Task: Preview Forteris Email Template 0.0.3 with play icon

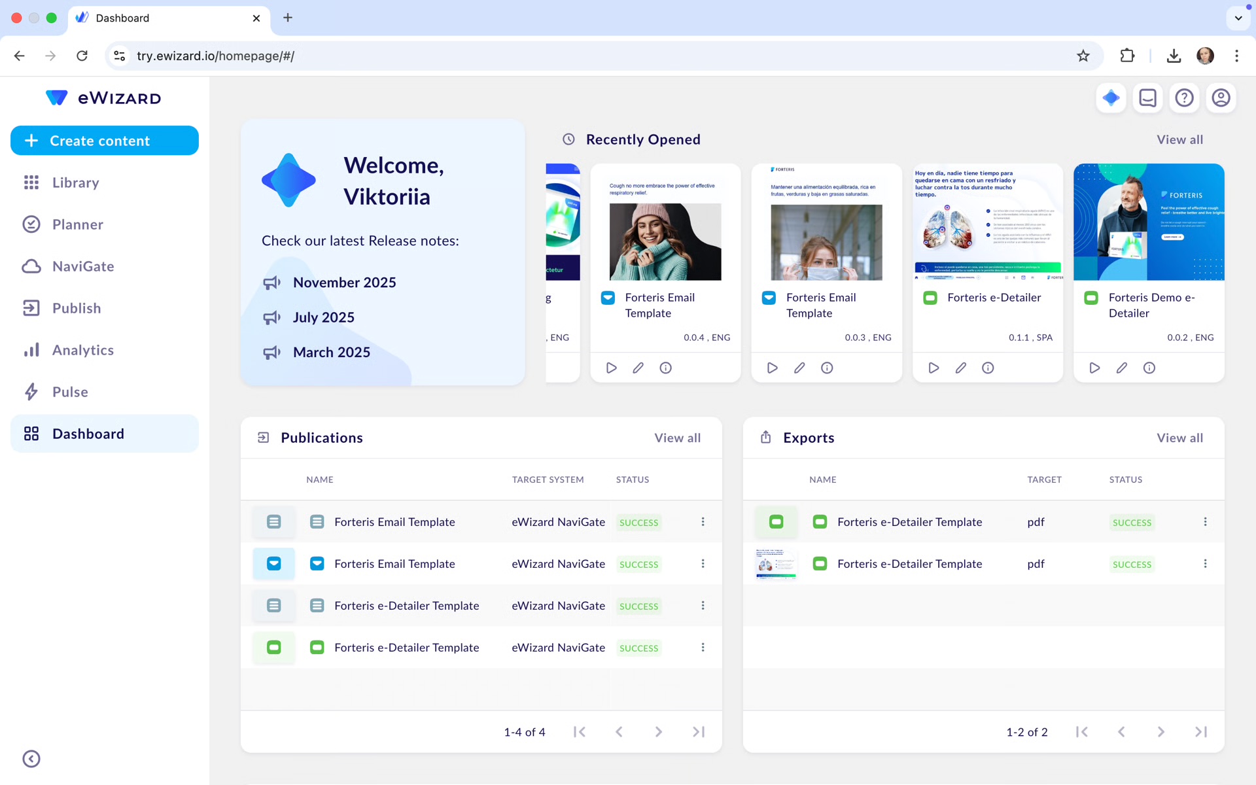Action: point(772,368)
